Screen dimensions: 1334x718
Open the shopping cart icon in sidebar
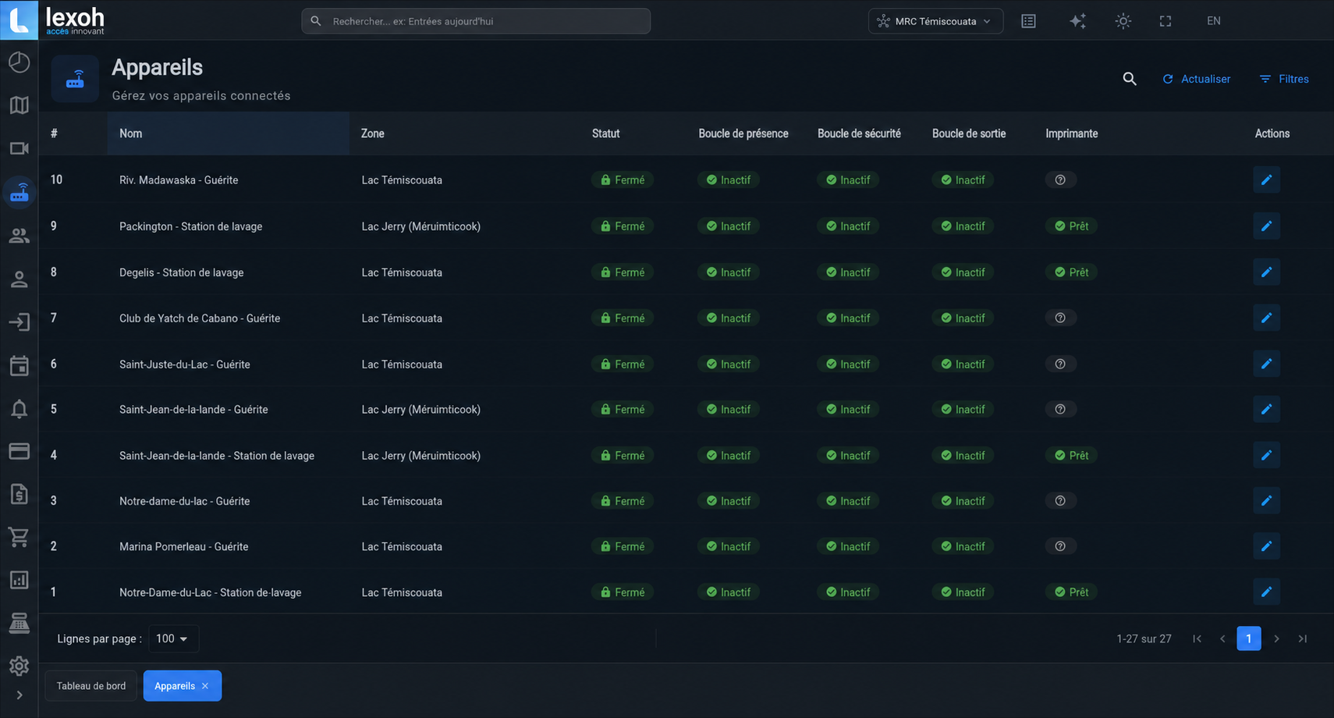(19, 537)
